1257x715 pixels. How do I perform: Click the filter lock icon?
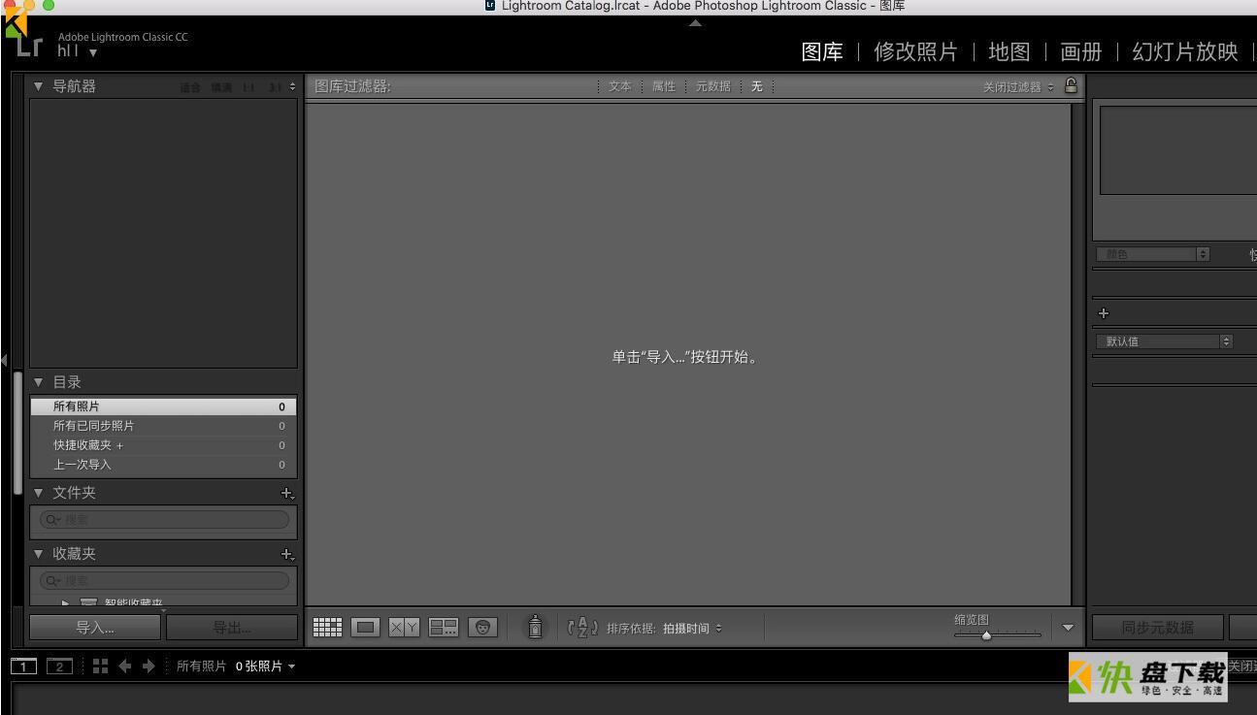pos(1071,85)
